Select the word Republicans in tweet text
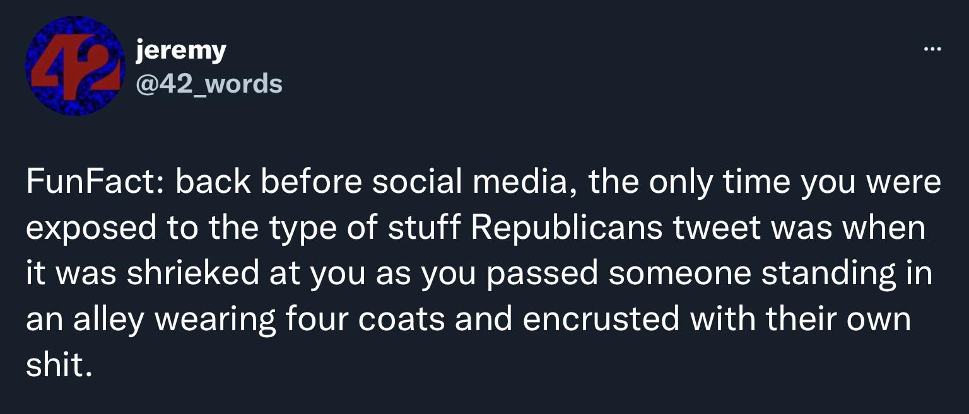 (567, 229)
